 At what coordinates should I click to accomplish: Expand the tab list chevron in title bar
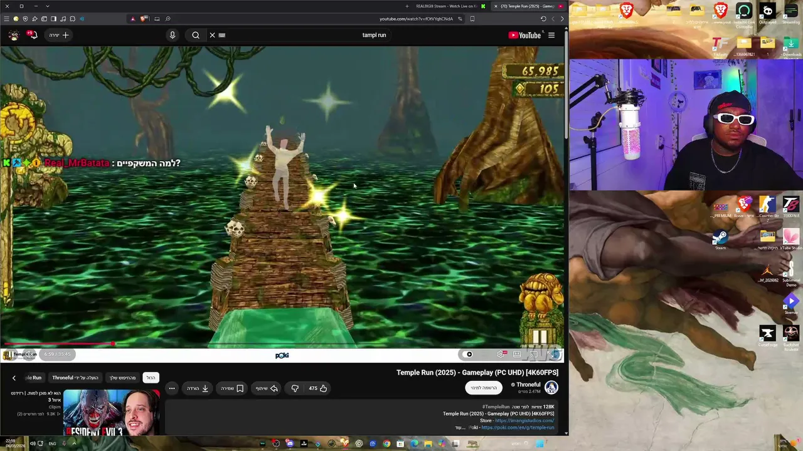tap(47, 6)
